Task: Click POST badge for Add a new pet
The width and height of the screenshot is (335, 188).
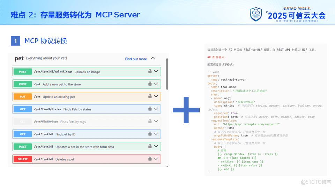Action: tap(23, 84)
